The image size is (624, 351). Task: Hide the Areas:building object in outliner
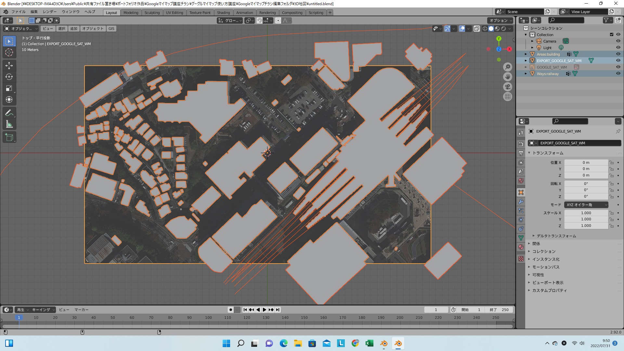(618, 54)
